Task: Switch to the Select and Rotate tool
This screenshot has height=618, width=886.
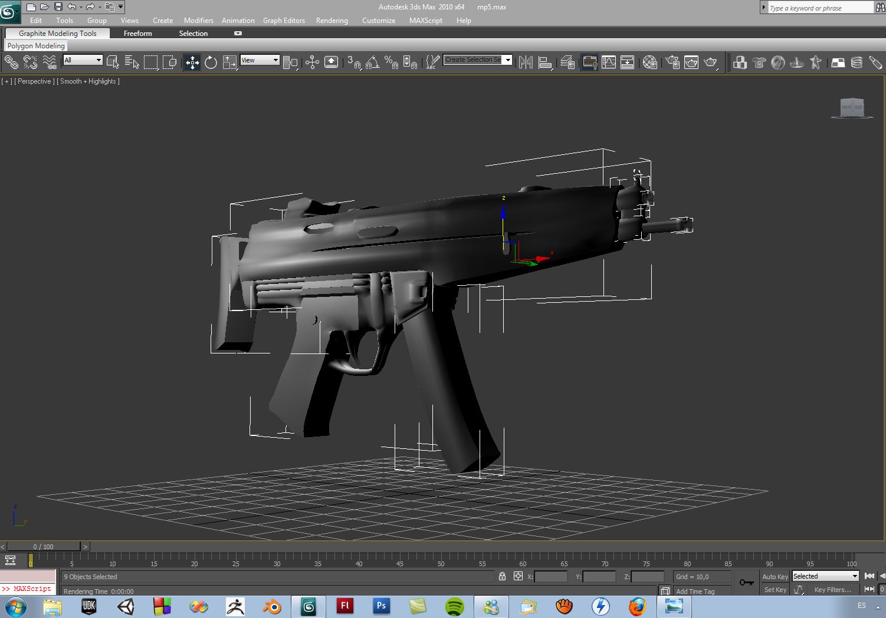Action: 211,62
